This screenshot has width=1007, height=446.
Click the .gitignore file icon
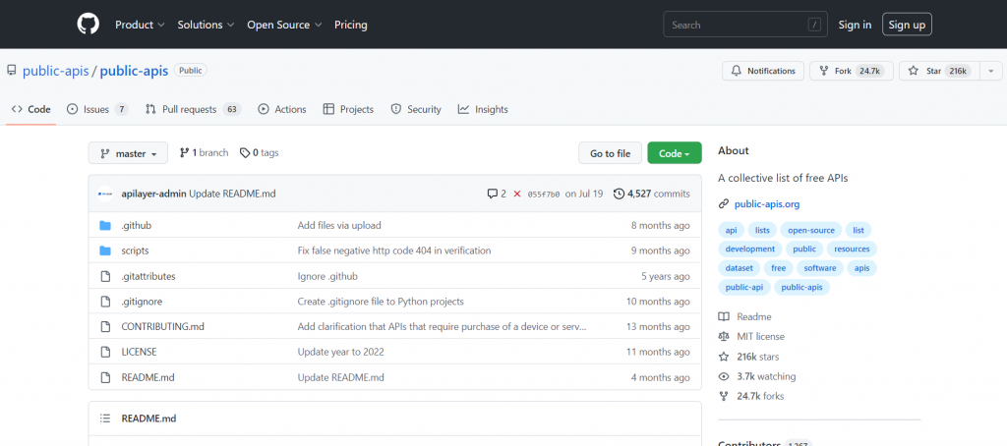point(105,301)
